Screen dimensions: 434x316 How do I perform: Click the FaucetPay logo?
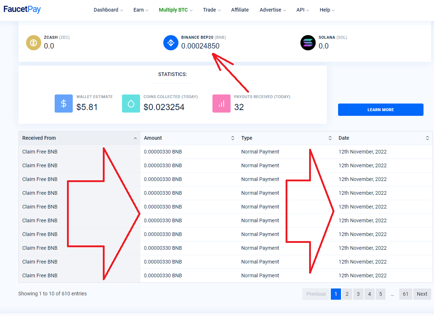pos(22,9)
